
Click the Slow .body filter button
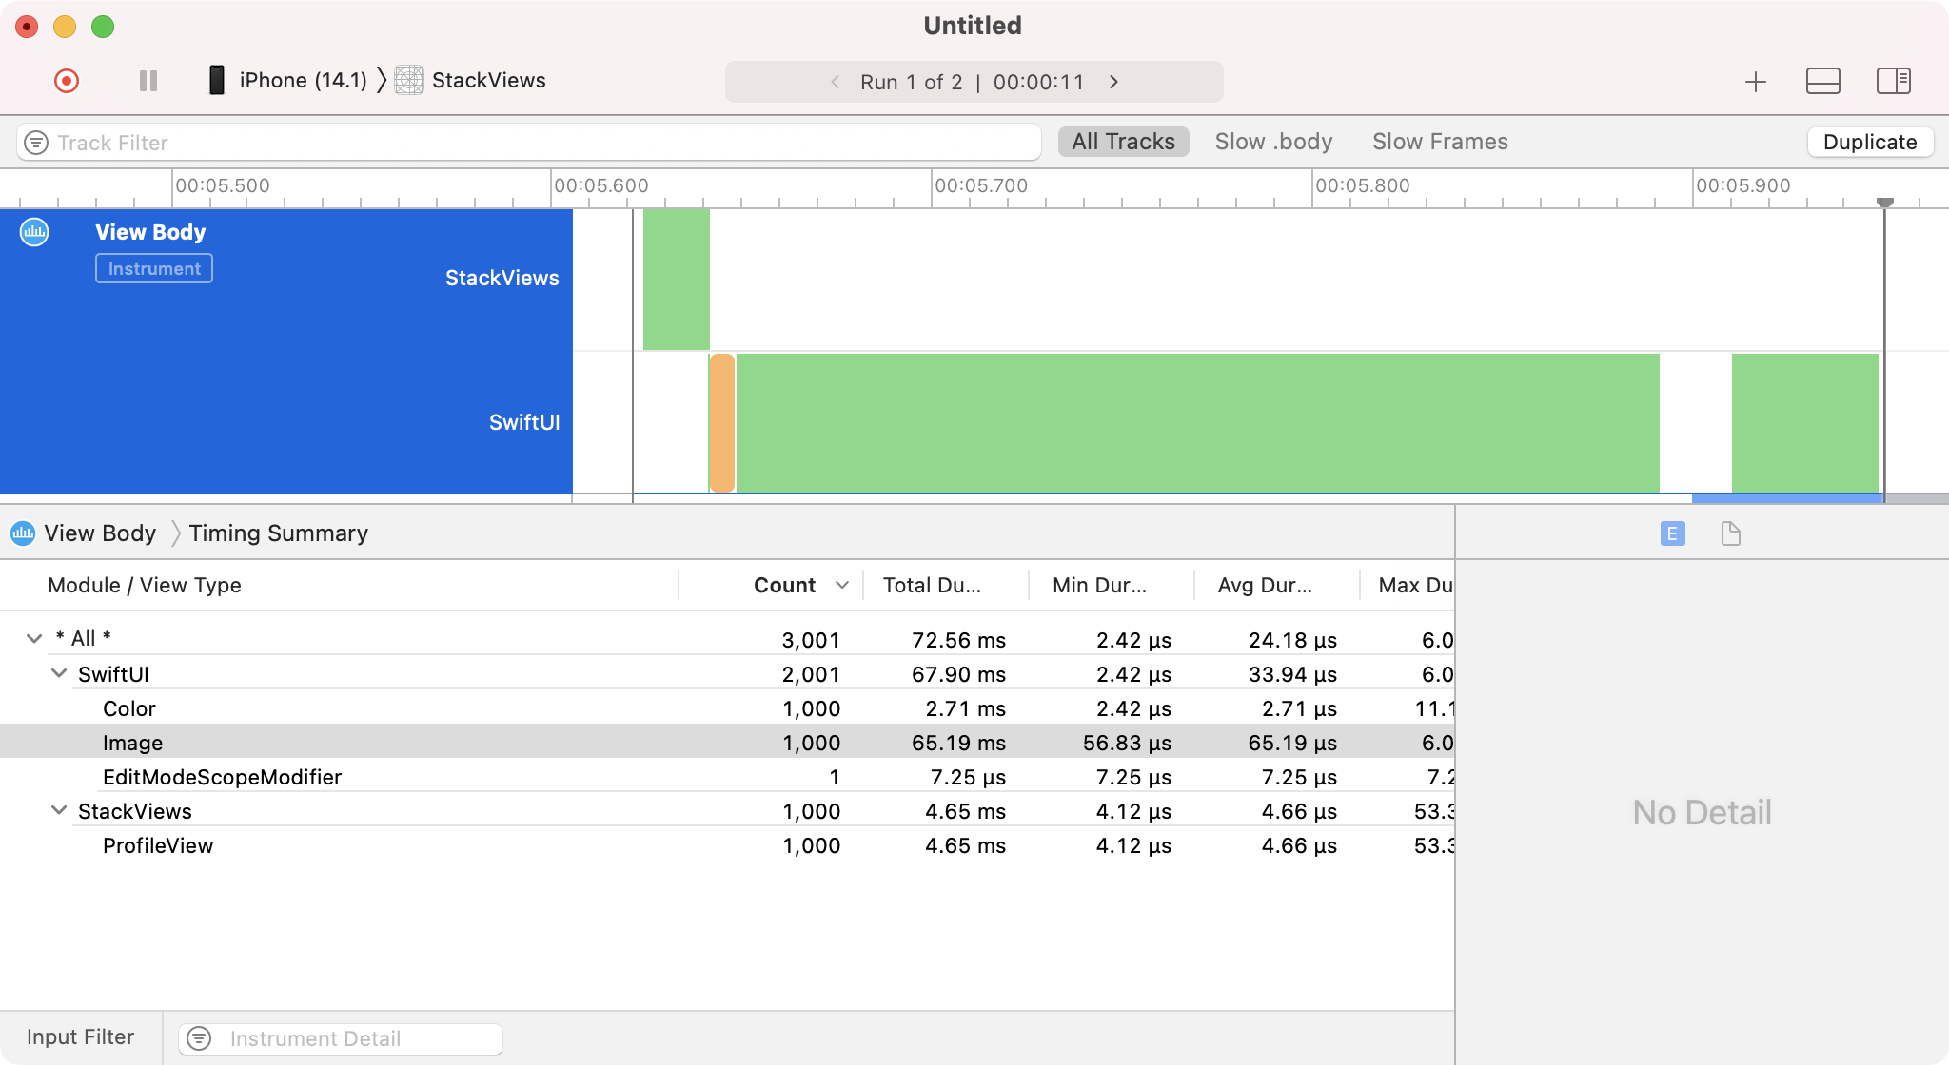pyautogui.click(x=1271, y=142)
